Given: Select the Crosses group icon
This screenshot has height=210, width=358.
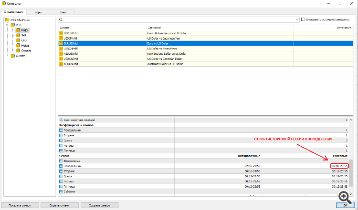Looking at the screenshot, I should [18, 50].
